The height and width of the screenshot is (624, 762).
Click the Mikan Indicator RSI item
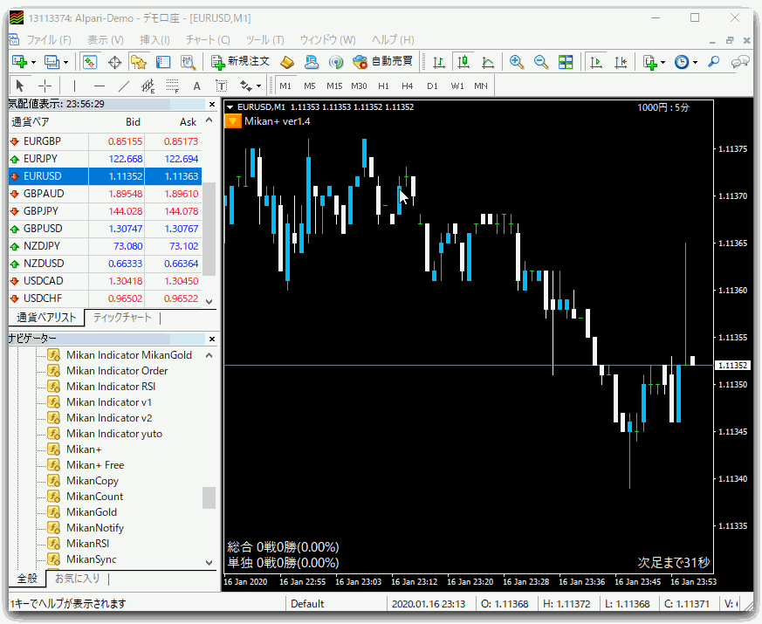[111, 387]
